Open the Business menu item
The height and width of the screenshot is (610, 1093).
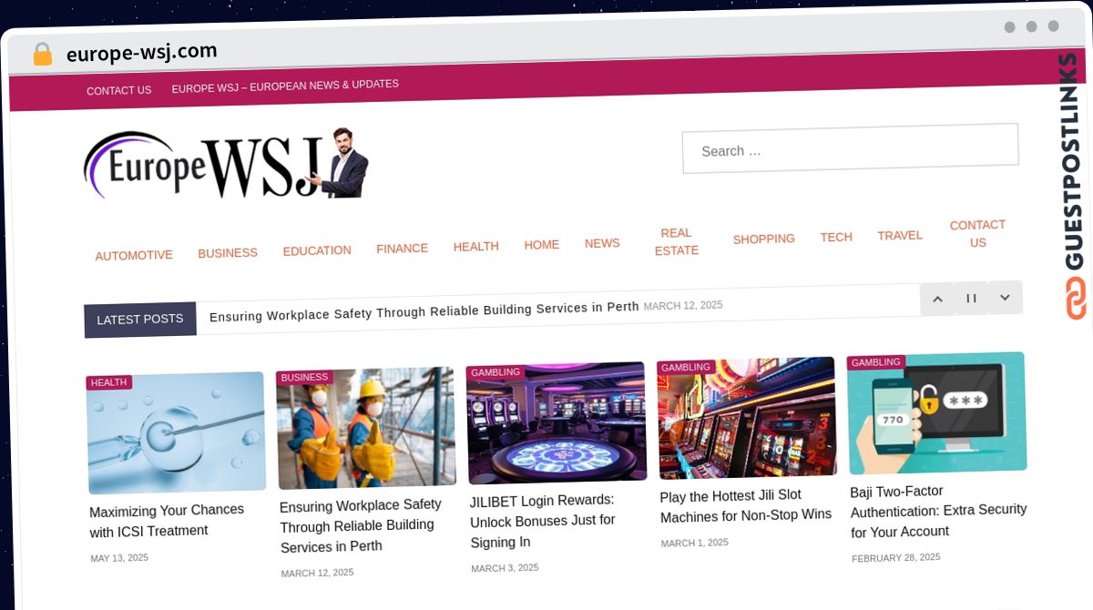228,253
